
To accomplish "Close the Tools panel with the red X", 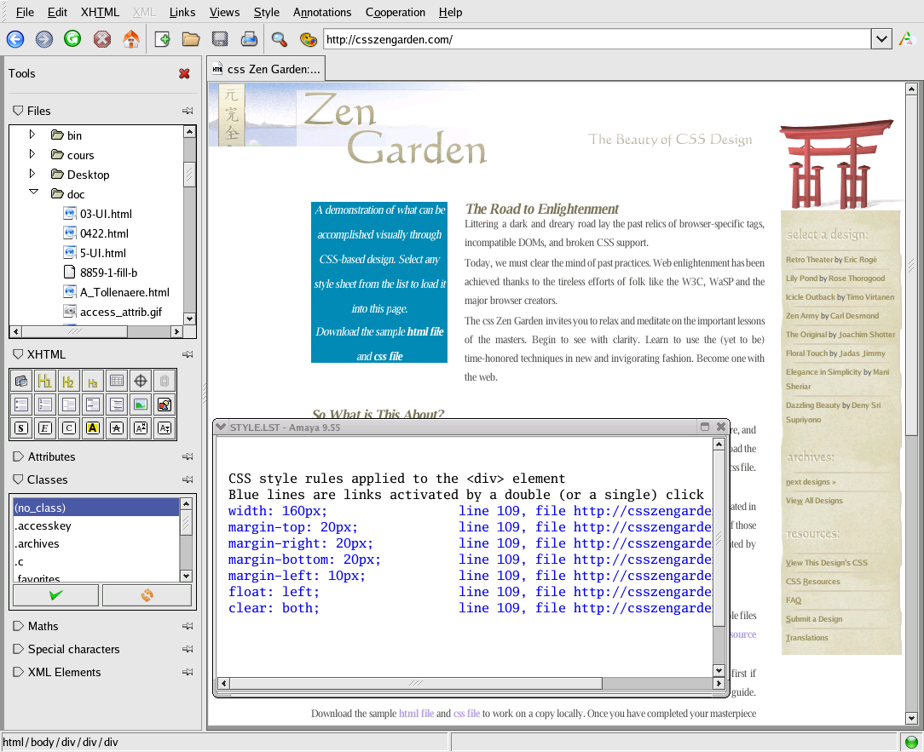I will [x=184, y=73].
